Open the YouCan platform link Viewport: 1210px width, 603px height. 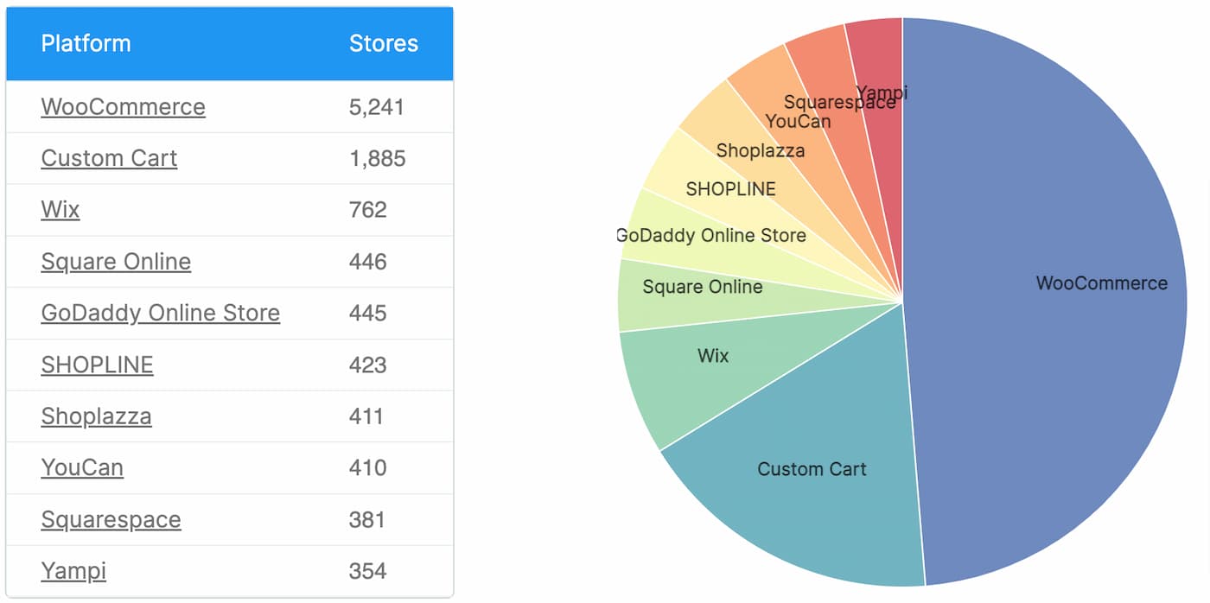[82, 468]
